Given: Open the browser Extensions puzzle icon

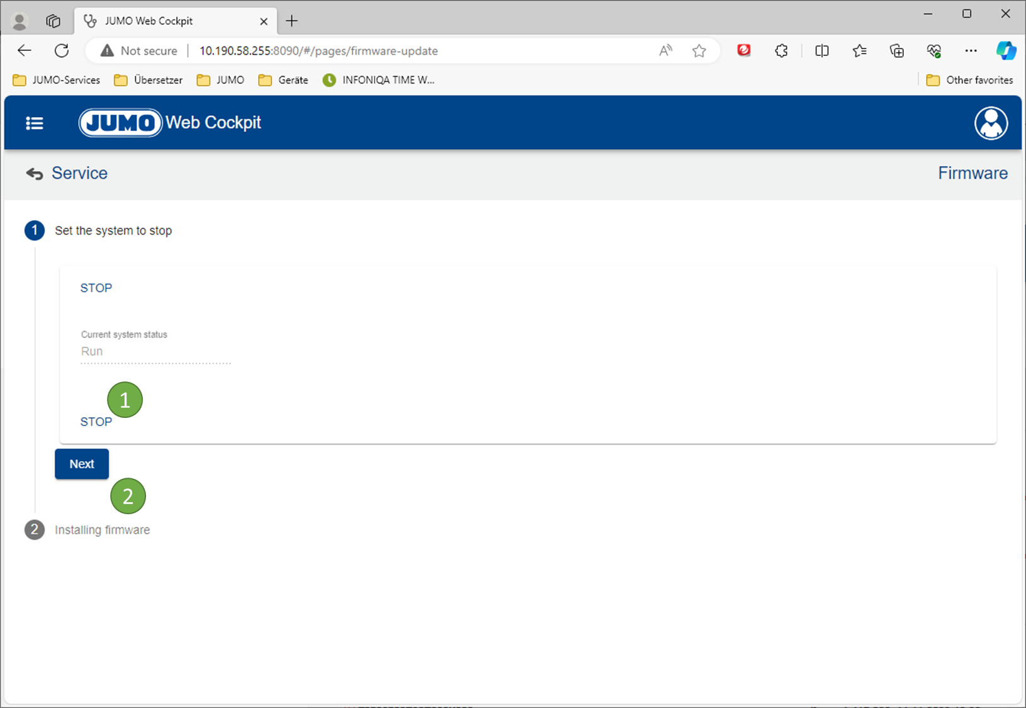Looking at the screenshot, I should pos(781,51).
